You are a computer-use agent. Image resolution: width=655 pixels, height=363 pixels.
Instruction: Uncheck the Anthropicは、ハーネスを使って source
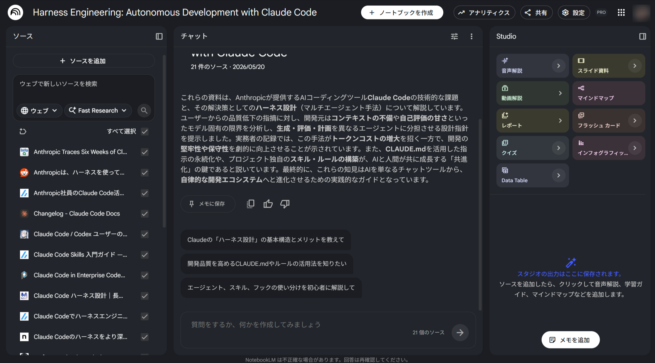point(145,172)
